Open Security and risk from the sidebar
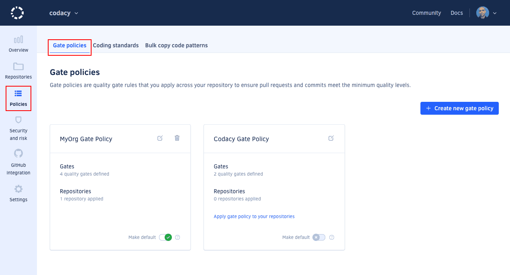510x275 pixels. [x=18, y=127]
